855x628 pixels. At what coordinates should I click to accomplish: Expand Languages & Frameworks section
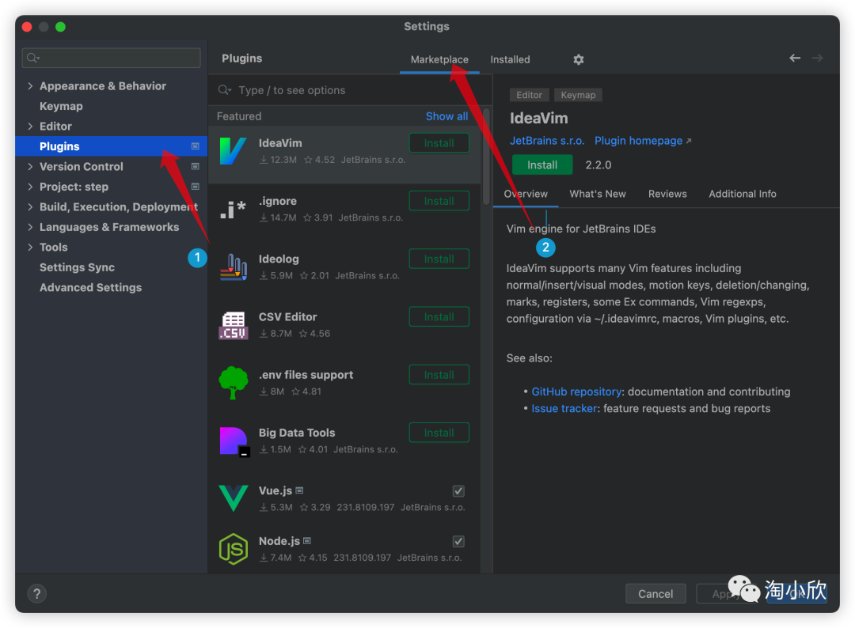[30, 227]
